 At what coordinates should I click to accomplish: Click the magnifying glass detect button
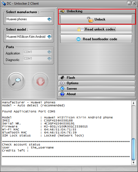tap(16, 81)
